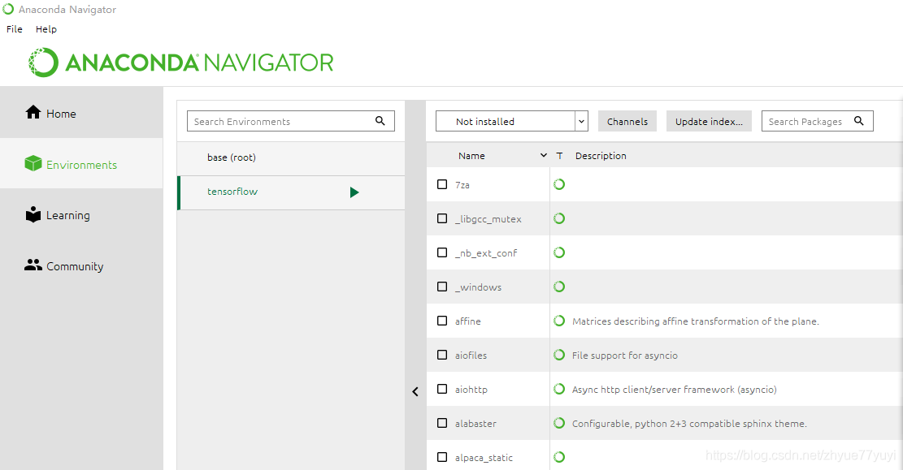Open the Community tab
Image resolution: width=903 pixels, height=470 pixels.
tap(81, 265)
